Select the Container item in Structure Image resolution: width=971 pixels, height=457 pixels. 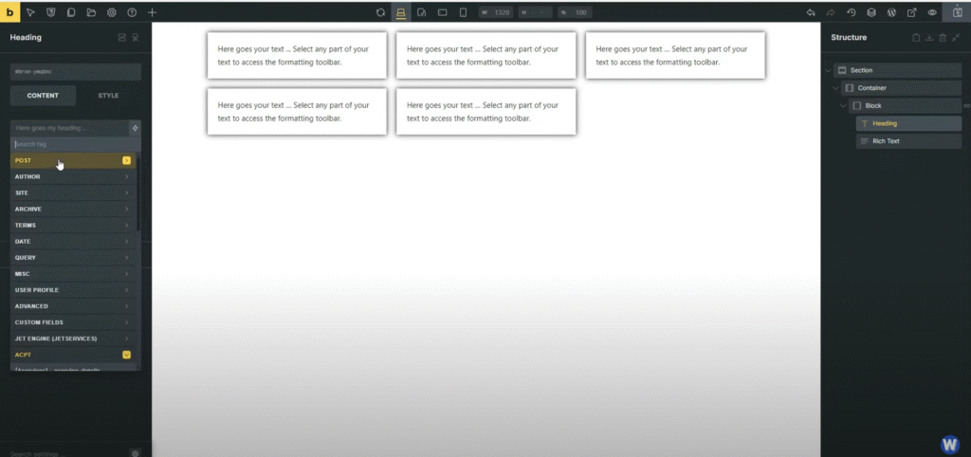pyautogui.click(x=901, y=88)
